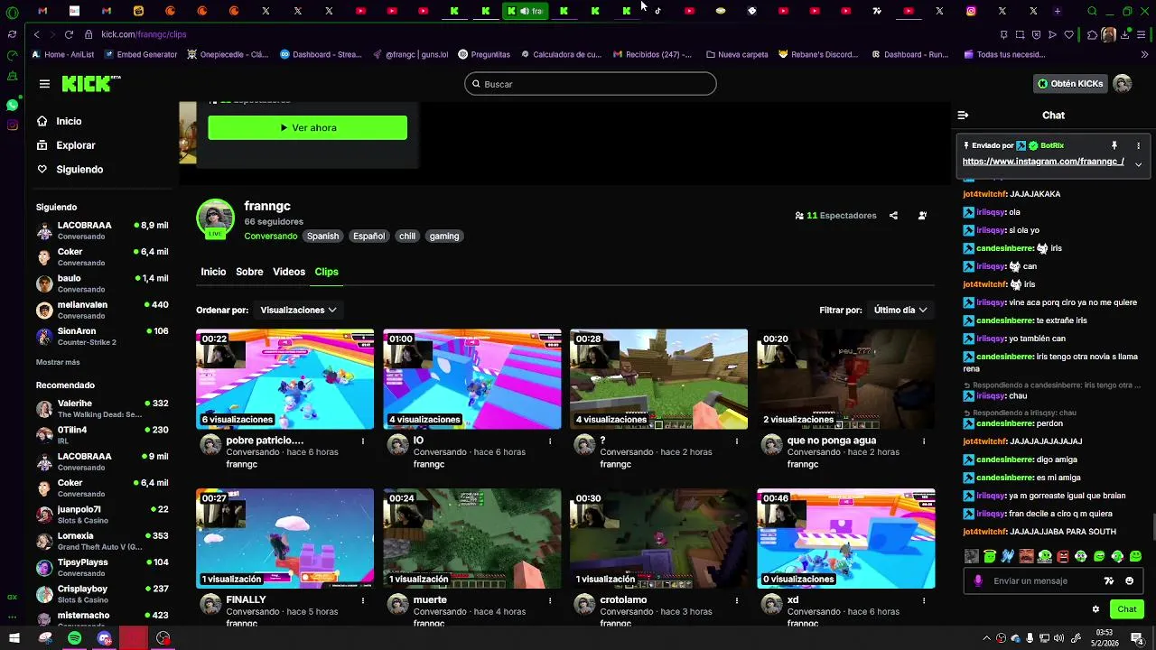Switch to the Videos tab
The width and height of the screenshot is (1156, 650).
pos(289,272)
